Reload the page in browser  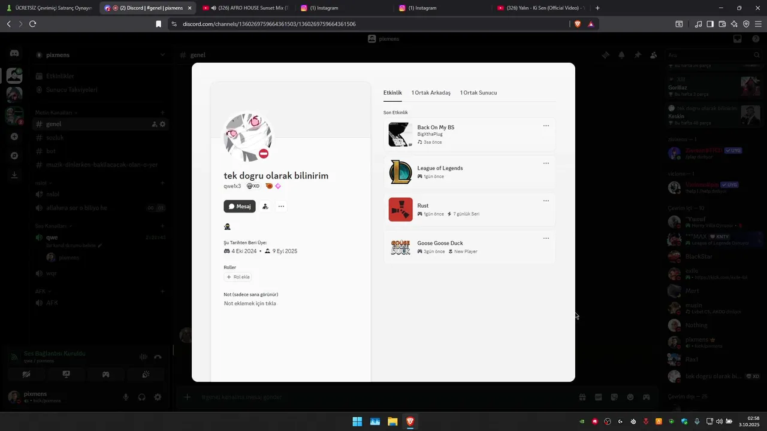click(x=32, y=24)
